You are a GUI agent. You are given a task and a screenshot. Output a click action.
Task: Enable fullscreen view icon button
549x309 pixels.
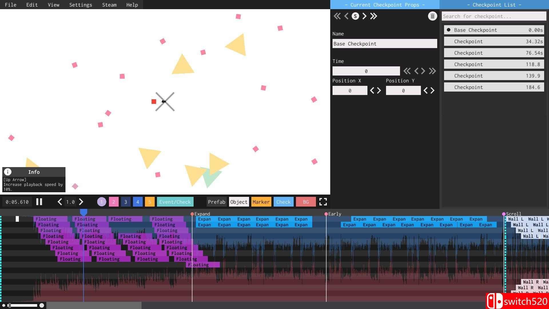point(323,201)
